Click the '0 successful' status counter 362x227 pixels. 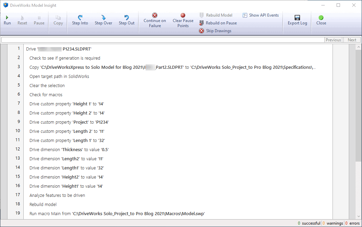click(309, 223)
